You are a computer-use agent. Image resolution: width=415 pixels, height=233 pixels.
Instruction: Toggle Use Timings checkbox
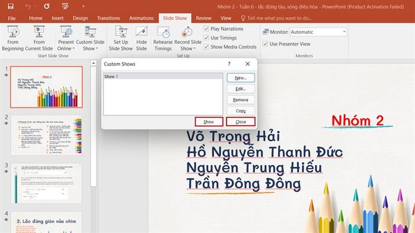(206, 38)
